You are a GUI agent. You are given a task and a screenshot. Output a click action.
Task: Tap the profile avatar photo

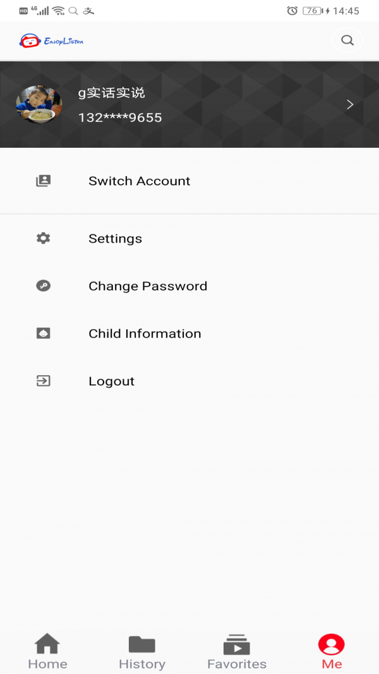point(39,105)
